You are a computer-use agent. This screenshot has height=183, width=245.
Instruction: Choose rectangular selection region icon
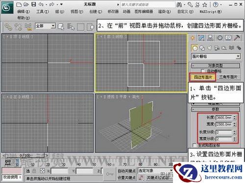click(x=81, y=27)
